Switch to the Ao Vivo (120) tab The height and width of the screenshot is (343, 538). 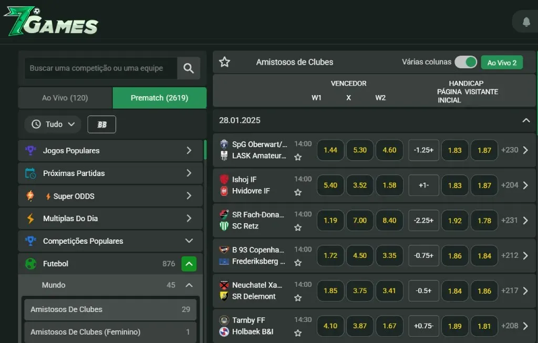point(65,98)
